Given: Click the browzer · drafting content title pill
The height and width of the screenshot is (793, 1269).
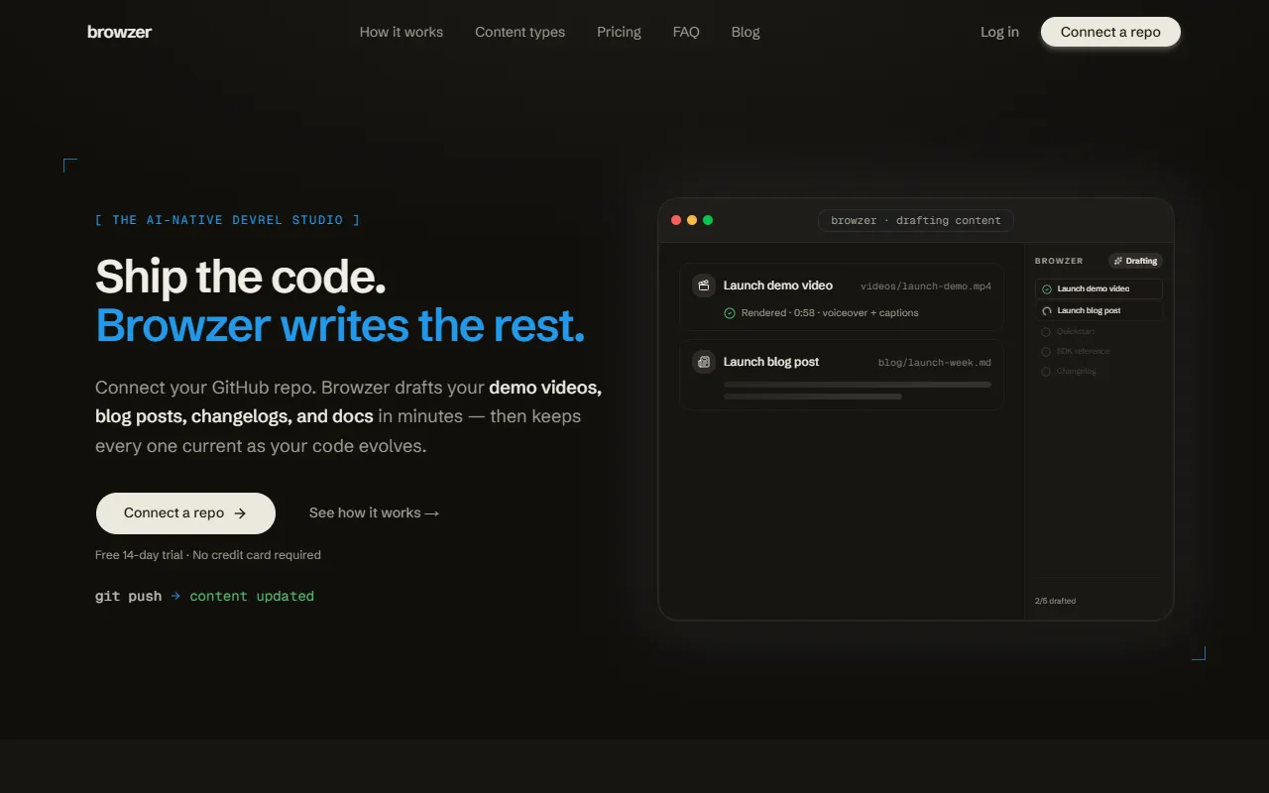Looking at the screenshot, I should coord(916,220).
